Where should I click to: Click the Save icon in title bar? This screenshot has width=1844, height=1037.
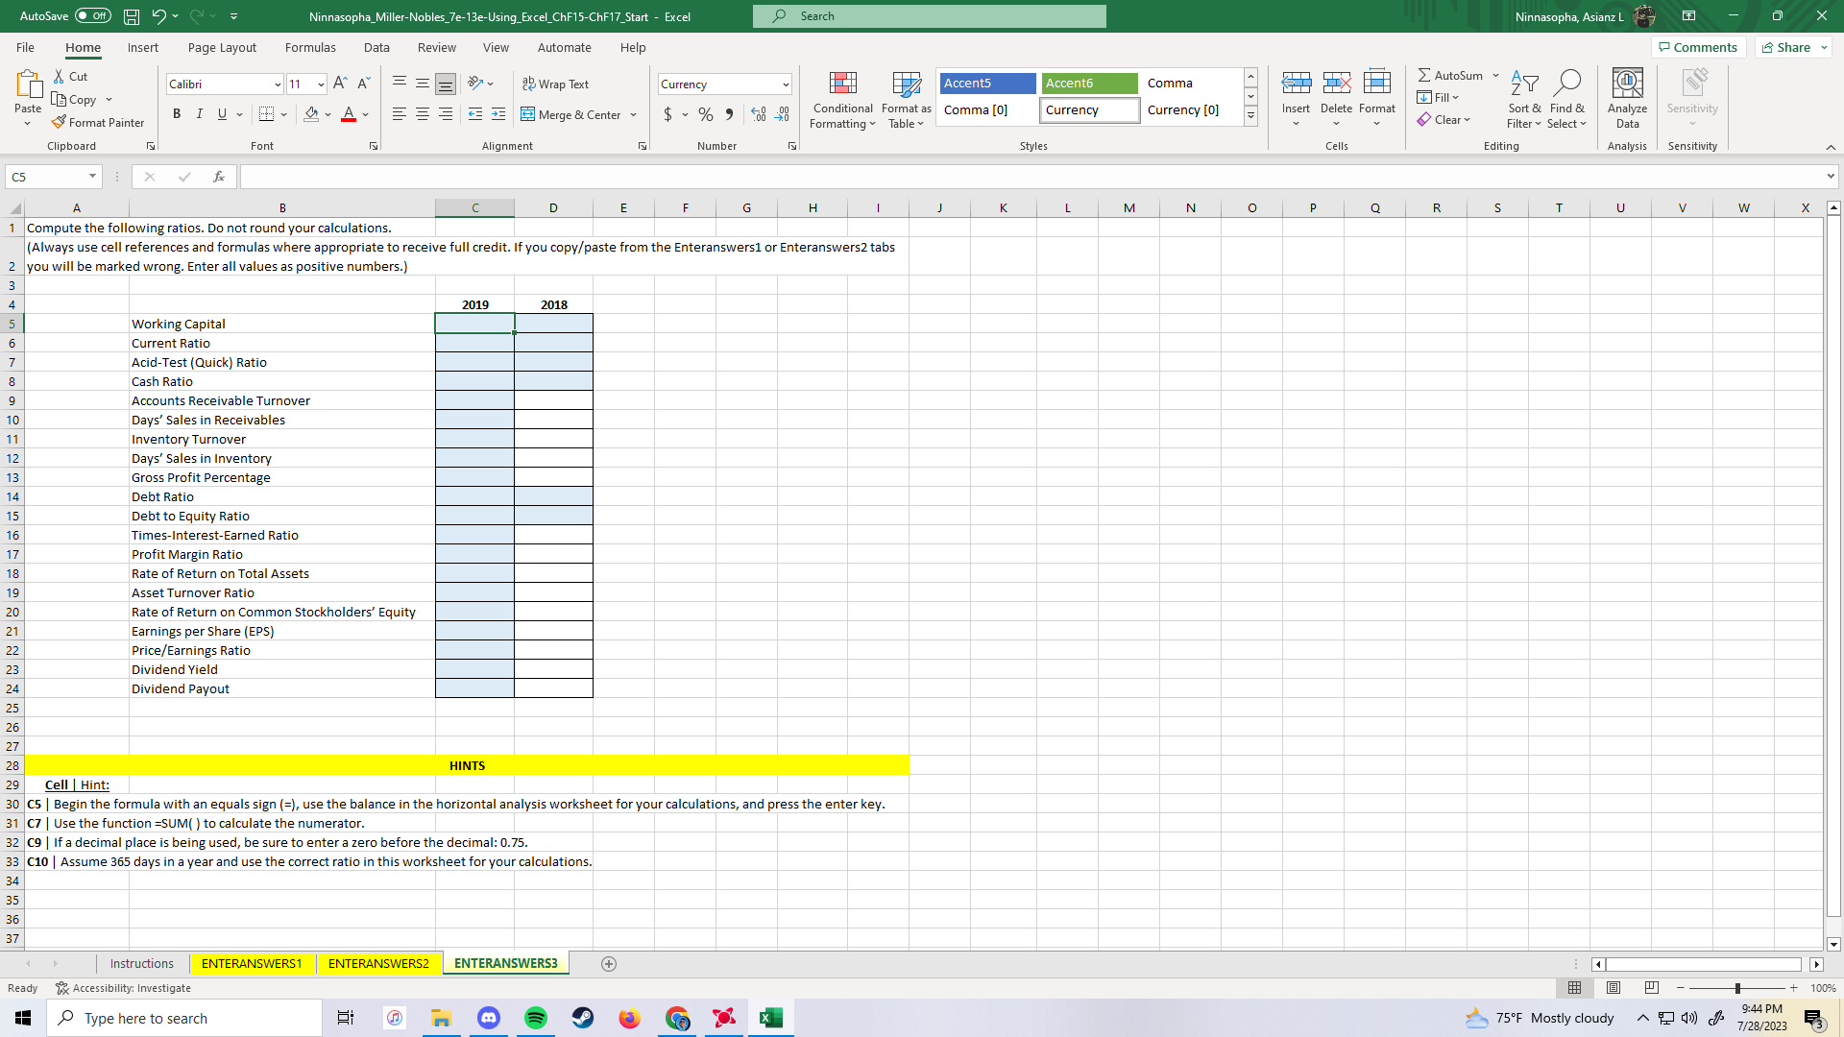(x=132, y=16)
